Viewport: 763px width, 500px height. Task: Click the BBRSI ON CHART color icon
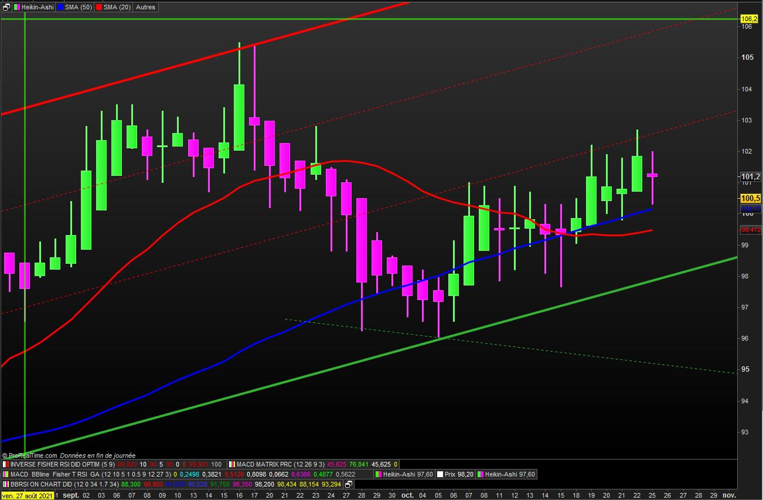pos(6,485)
